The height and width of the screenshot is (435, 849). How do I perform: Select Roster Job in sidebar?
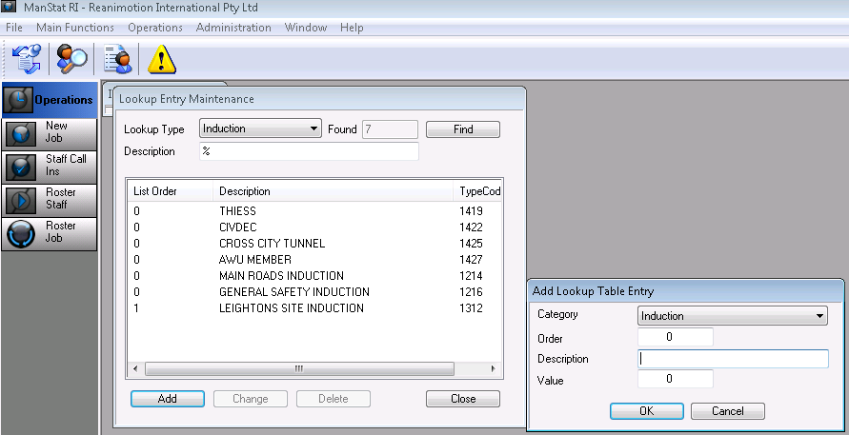coord(50,232)
